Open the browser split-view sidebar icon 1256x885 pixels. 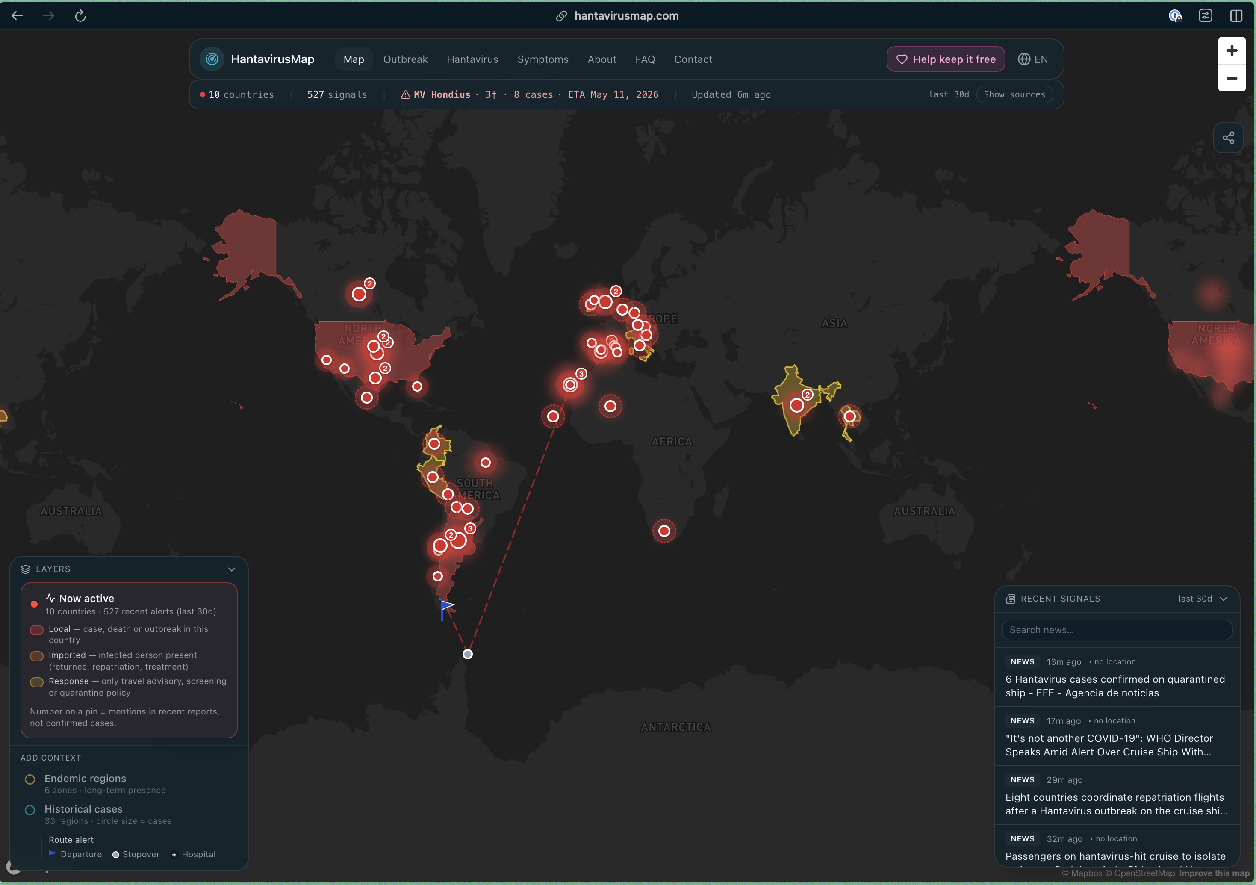[1236, 16]
